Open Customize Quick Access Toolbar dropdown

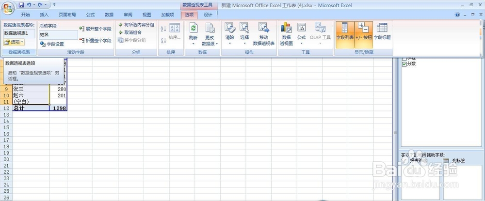[x=54, y=5]
